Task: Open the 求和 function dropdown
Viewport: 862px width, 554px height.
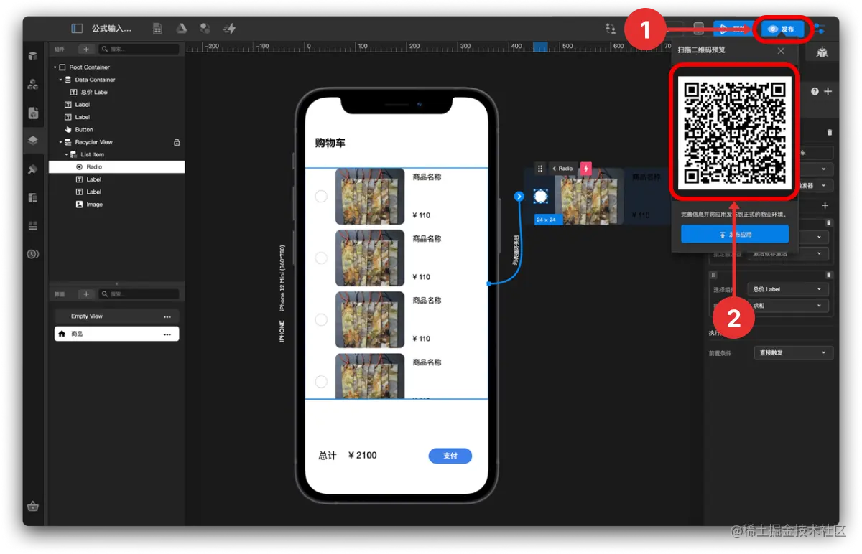Action: click(788, 306)
